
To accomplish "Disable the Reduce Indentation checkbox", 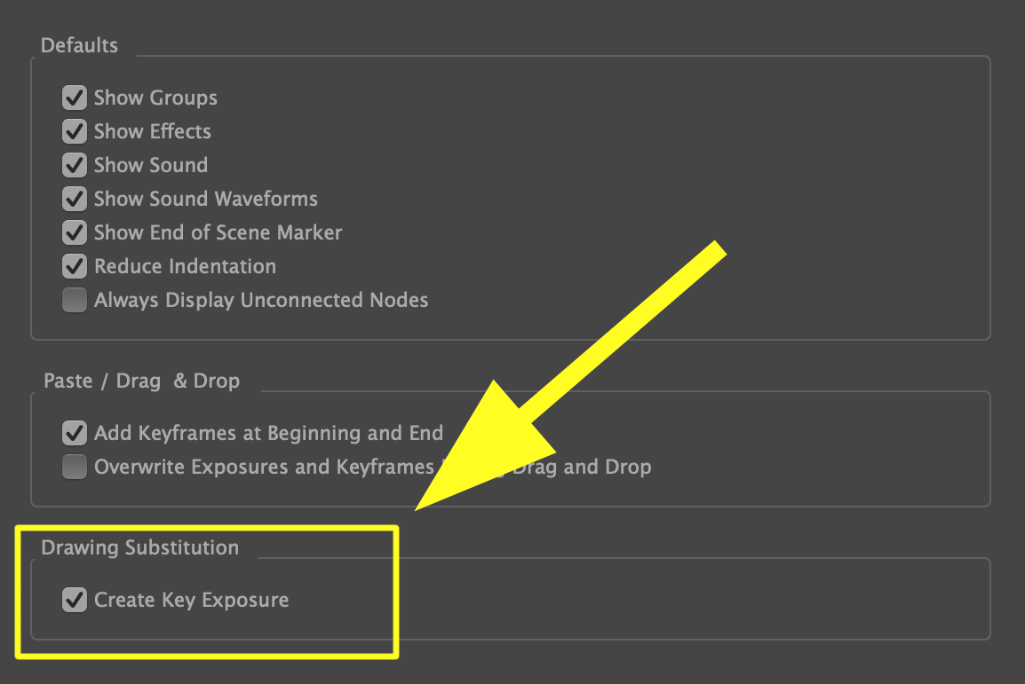I will tap(75, 266).
